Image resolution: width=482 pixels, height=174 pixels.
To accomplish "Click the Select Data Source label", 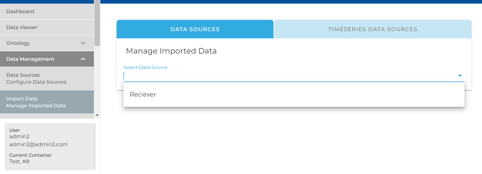I will point(145,67).
